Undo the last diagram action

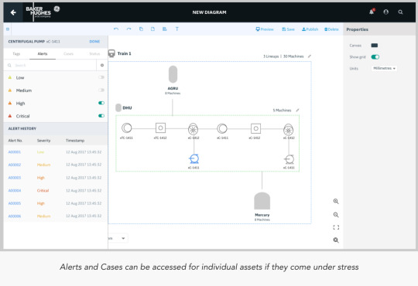coord(116,29)
